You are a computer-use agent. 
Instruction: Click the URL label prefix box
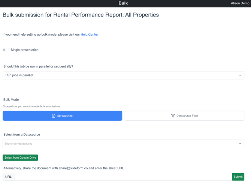[x=8, y=177]
